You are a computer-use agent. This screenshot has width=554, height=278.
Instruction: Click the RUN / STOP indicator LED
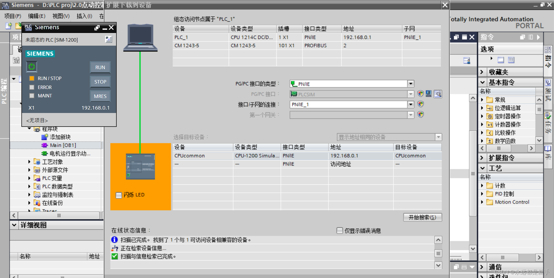pyautogui.click(x=32, y=78)
